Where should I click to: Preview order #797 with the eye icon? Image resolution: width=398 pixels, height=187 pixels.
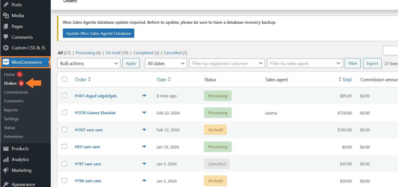pos(144,164)
